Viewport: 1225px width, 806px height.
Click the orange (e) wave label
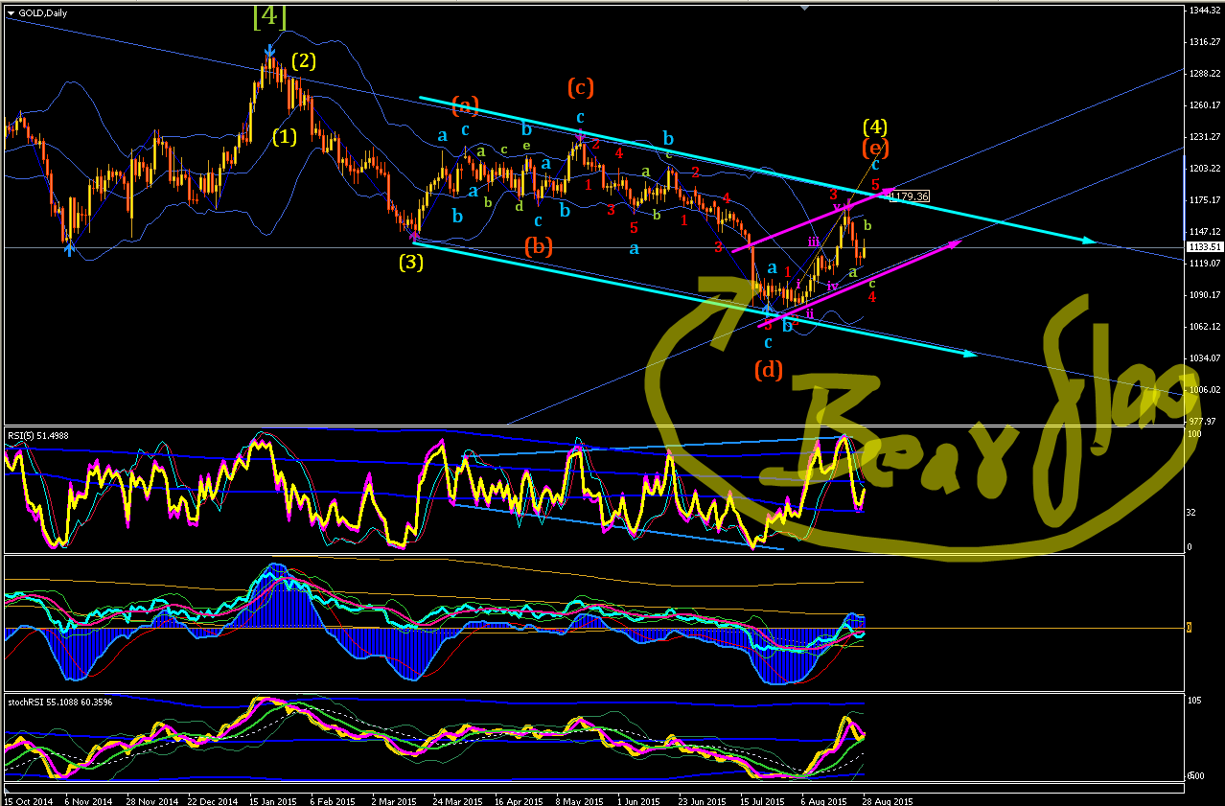(873, 149)
